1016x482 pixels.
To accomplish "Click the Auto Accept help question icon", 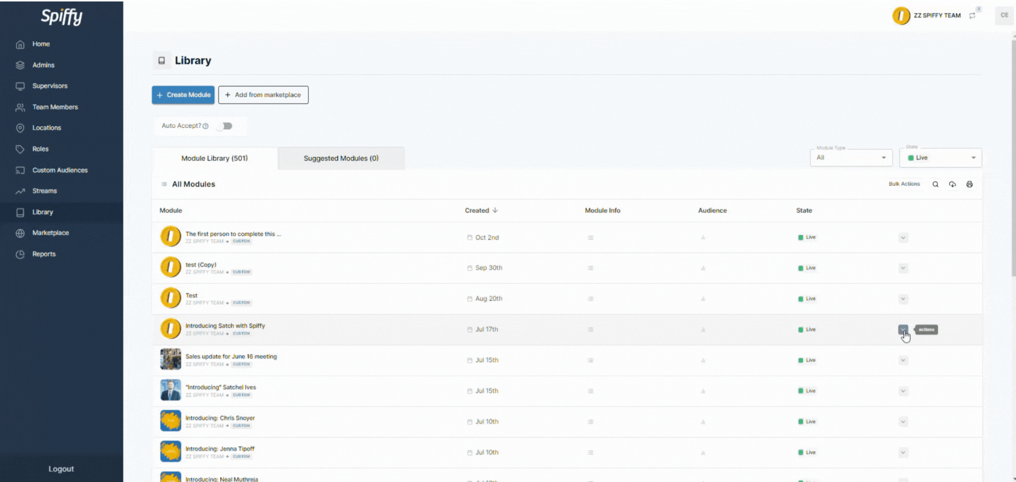I will 205,126.
